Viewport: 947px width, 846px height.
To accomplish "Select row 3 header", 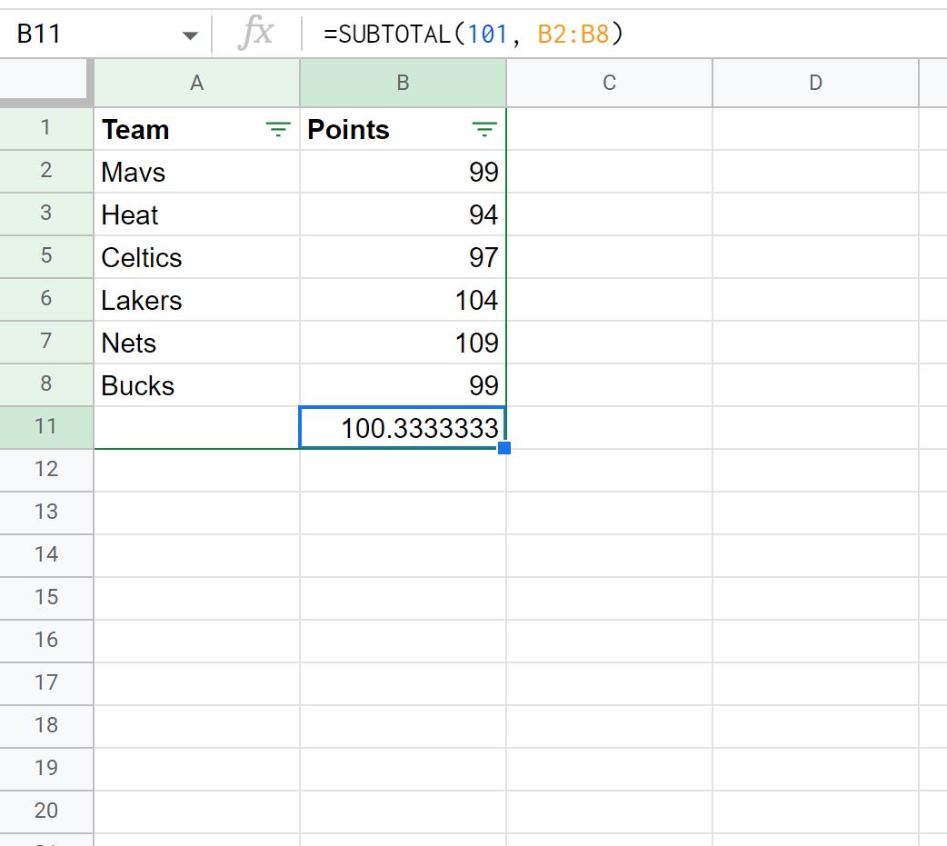I will (46, 214).
